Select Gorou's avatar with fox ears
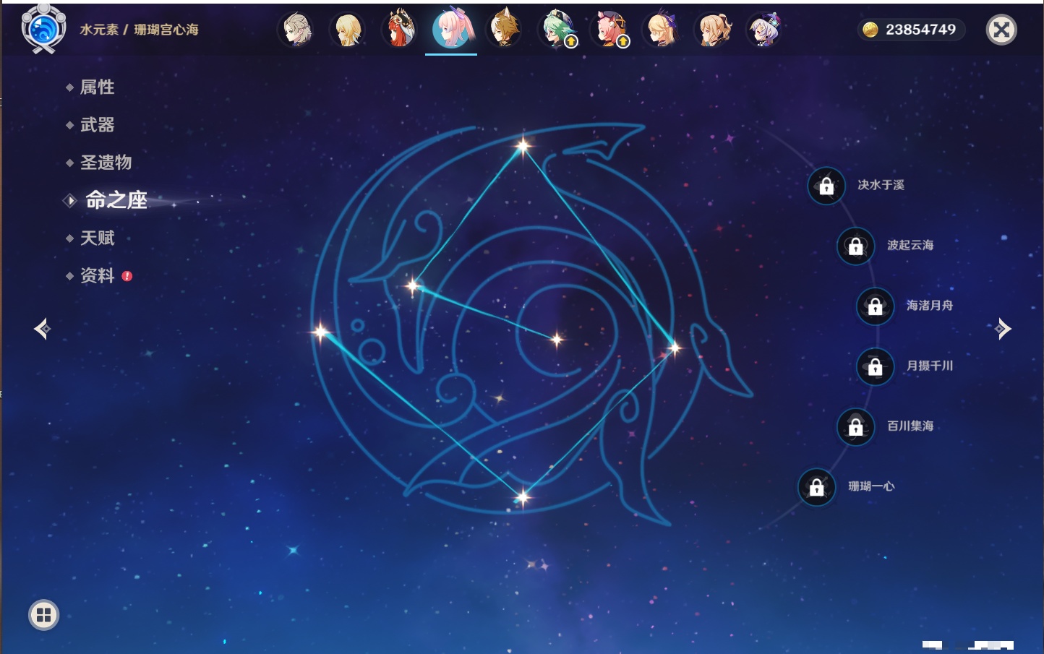The width and height of the screenshot is (1044, 654). (504, 30)
